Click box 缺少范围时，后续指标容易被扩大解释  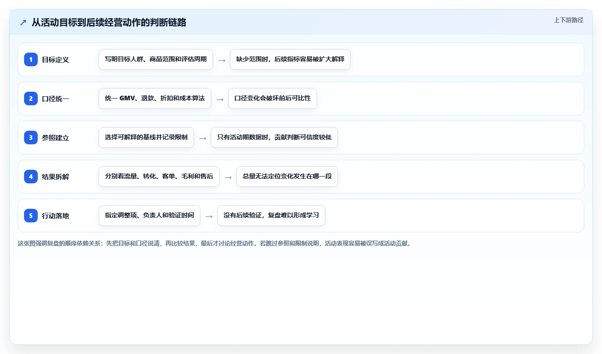[x=290, y=59]
